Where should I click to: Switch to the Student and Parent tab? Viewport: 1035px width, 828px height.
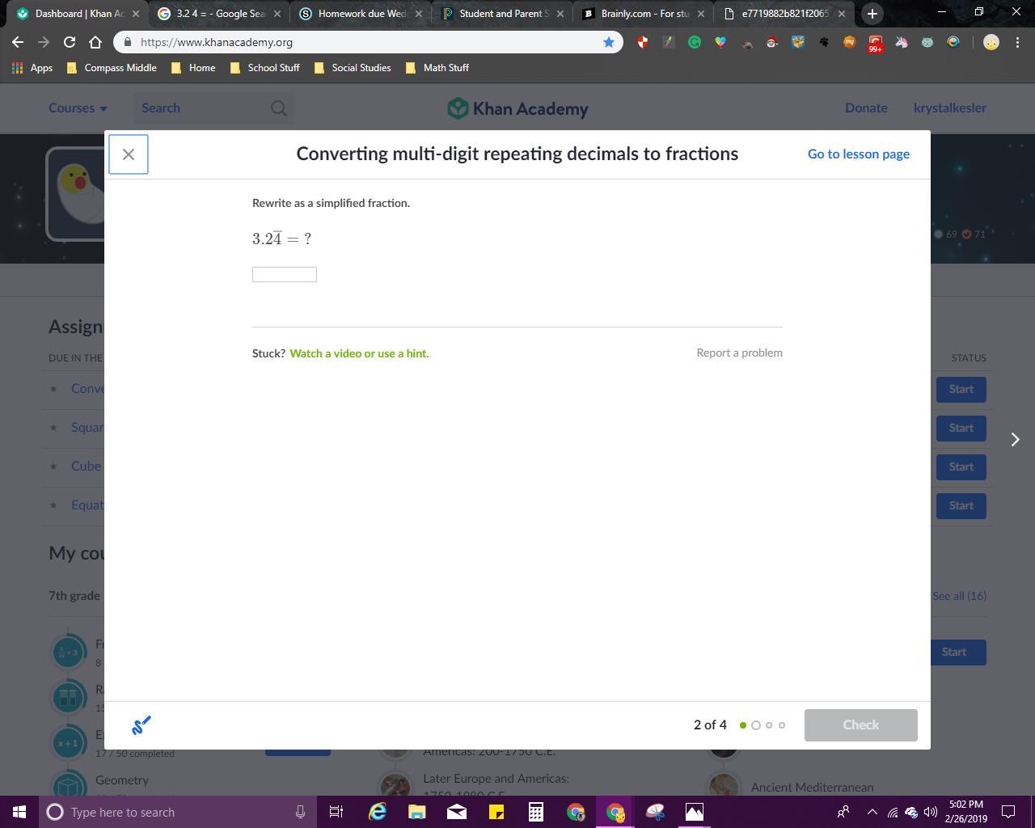(x=501, y=14)
